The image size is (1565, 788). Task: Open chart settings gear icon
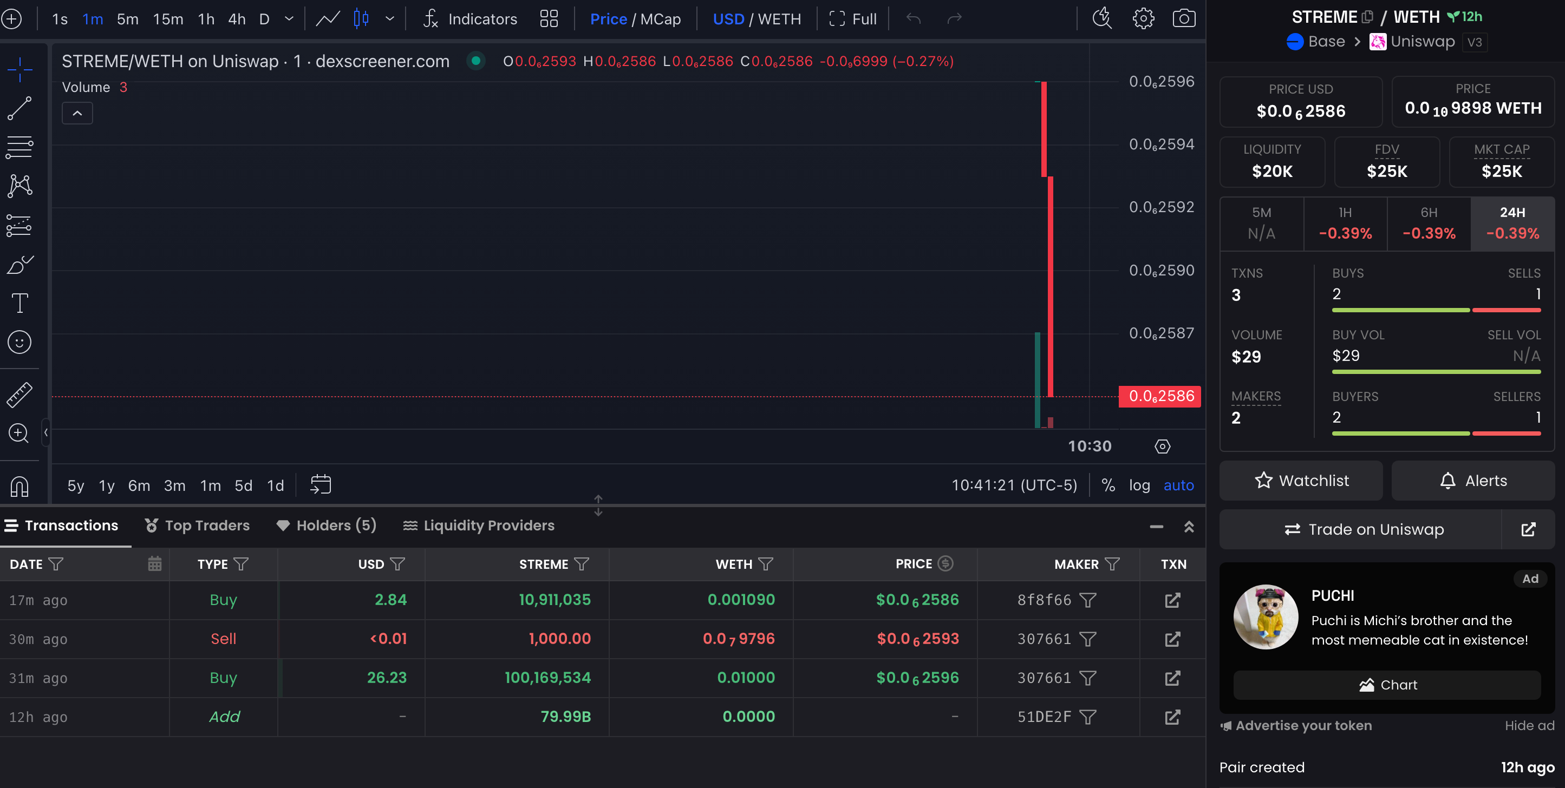(x=1143, y=19)
